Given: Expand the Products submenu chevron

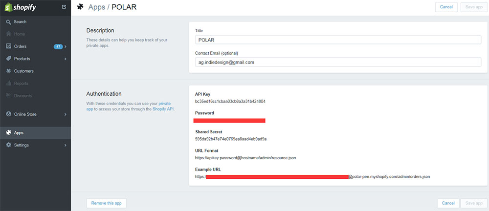Looking at the screenshot, I should click(x=66, y=59).
